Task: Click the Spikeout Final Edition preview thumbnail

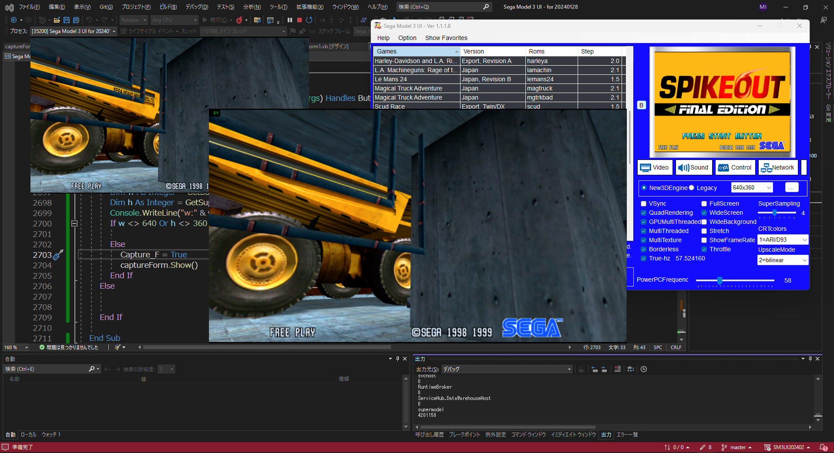Action: tap(722, 102)
